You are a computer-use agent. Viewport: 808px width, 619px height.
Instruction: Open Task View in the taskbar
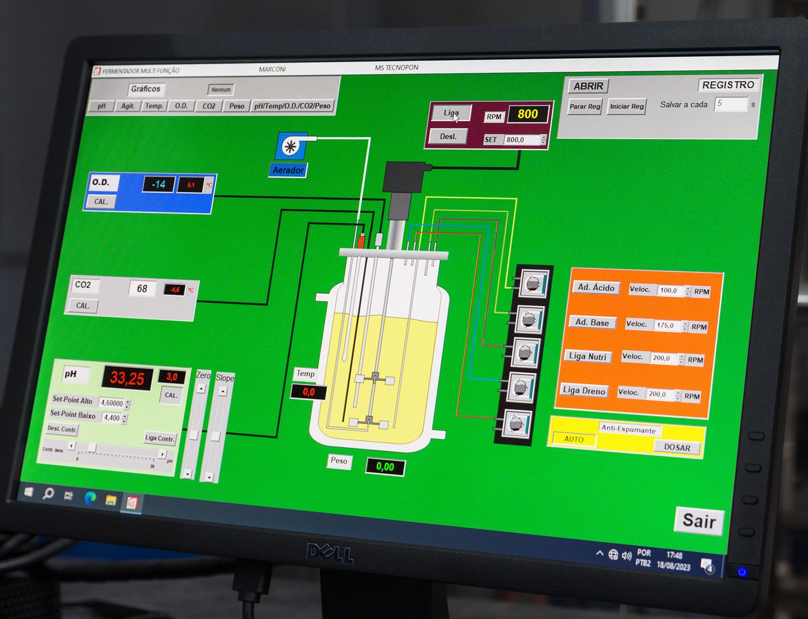[x=68, y=496]
